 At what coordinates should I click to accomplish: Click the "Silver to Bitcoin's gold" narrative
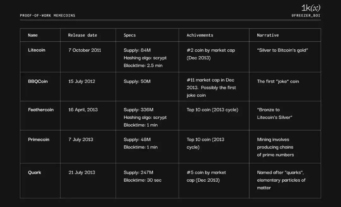point(282,50)
